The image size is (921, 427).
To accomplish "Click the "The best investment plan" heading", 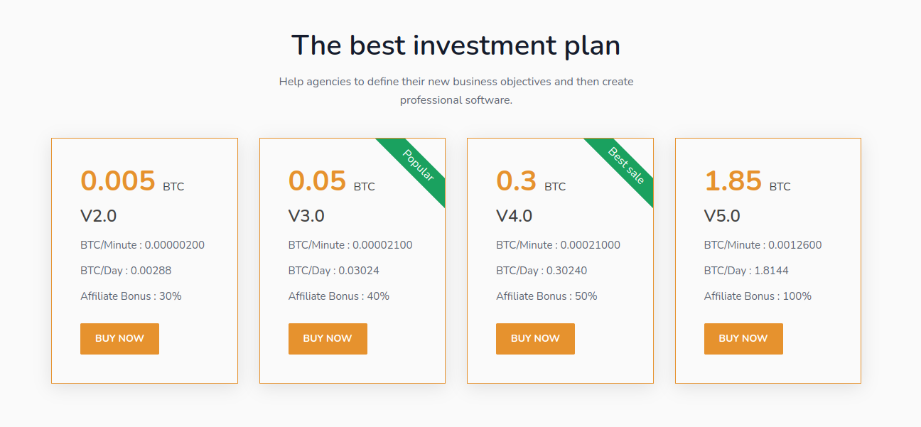I will (x=456, y=45).
